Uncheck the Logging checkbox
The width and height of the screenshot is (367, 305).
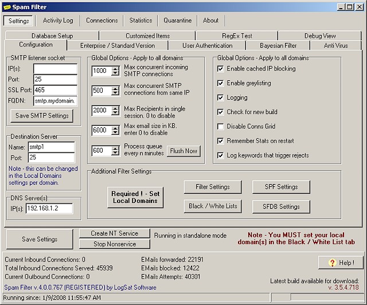coord(220,97)
